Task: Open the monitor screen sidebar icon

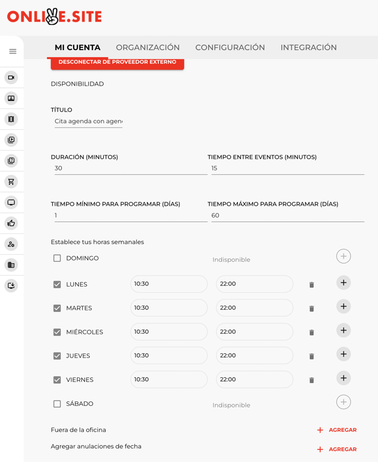Action: (11, 202)
